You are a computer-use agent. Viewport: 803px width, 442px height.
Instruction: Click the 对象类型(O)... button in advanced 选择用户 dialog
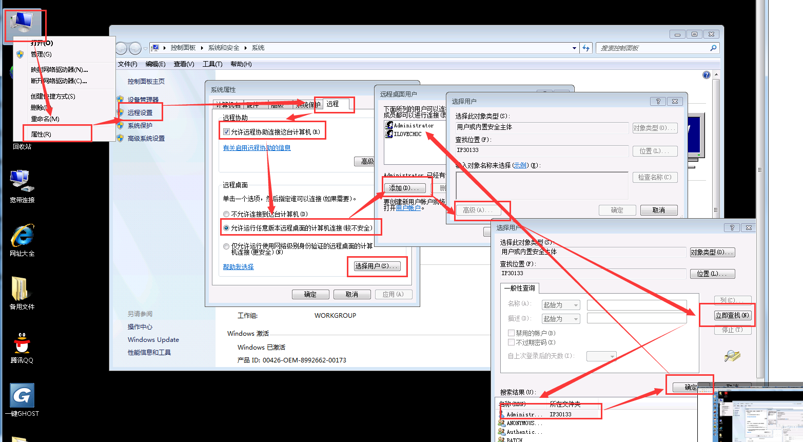tap(712, 252)
